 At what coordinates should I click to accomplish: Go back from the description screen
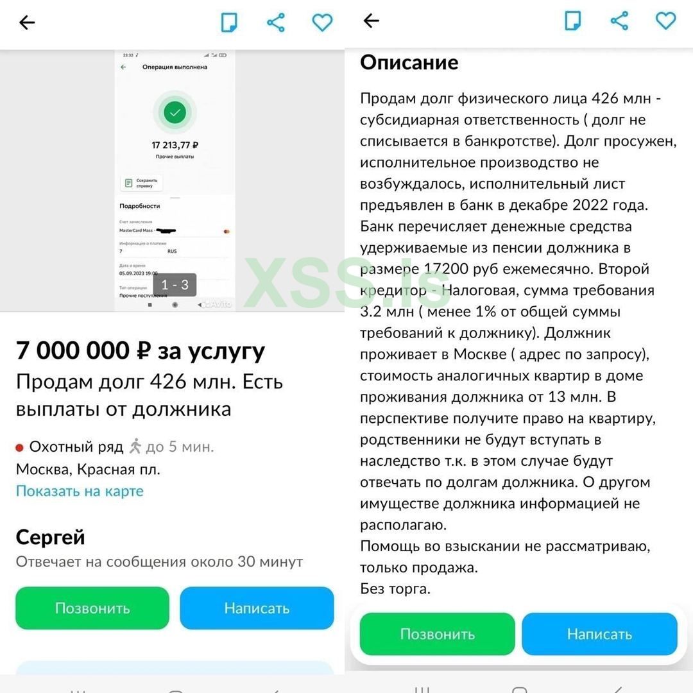371,21
